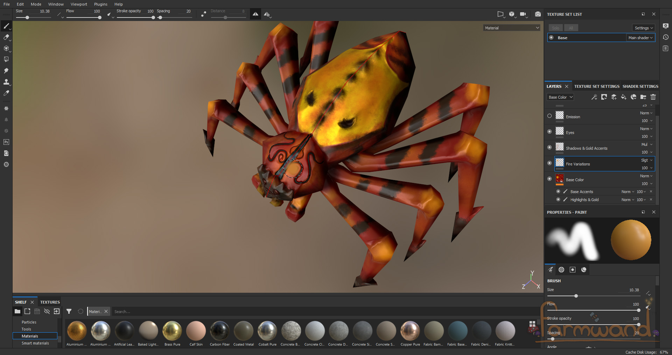The image size is (672, 355).
Task: Add a new folder in Layers
Action: [643, 97]
